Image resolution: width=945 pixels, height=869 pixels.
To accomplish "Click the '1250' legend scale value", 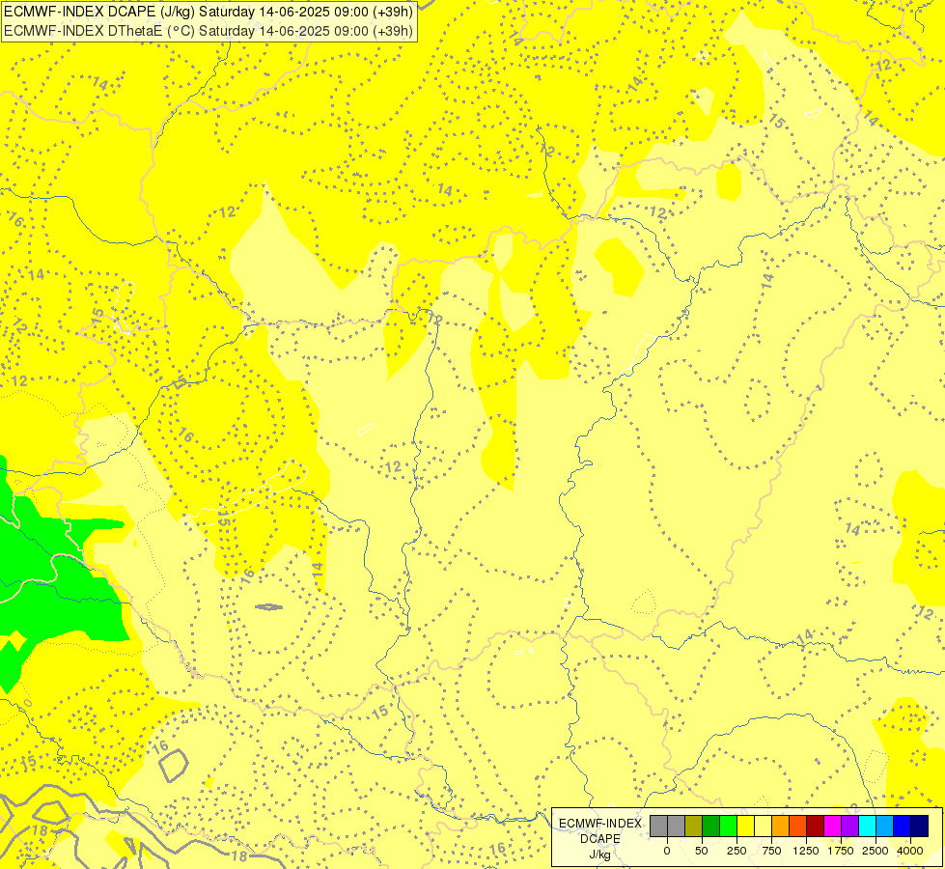I will (806, 851).
